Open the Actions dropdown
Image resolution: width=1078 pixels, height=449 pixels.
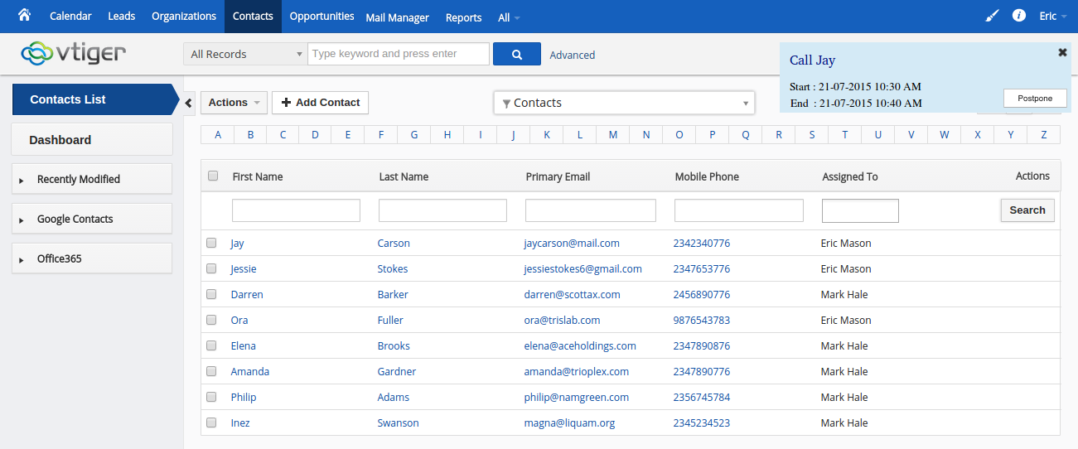point(234,103)
